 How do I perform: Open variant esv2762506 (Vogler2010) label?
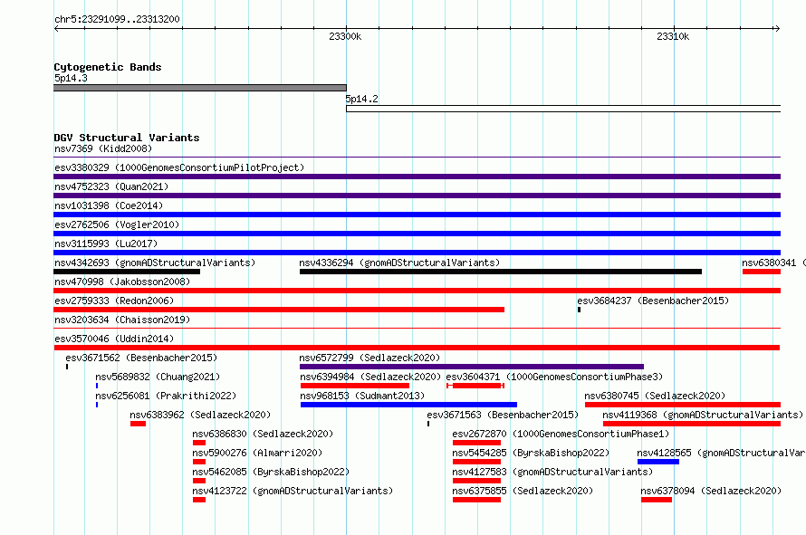117,225
